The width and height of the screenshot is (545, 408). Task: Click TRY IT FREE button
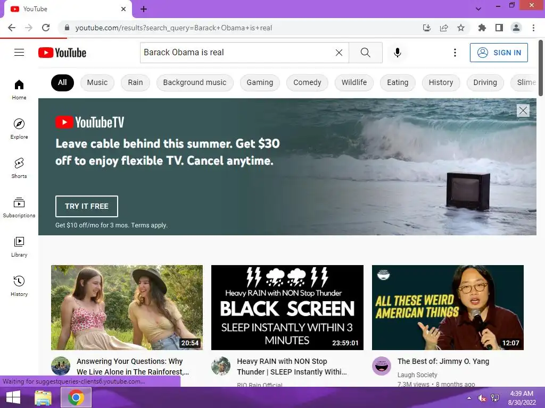(87, 206)
